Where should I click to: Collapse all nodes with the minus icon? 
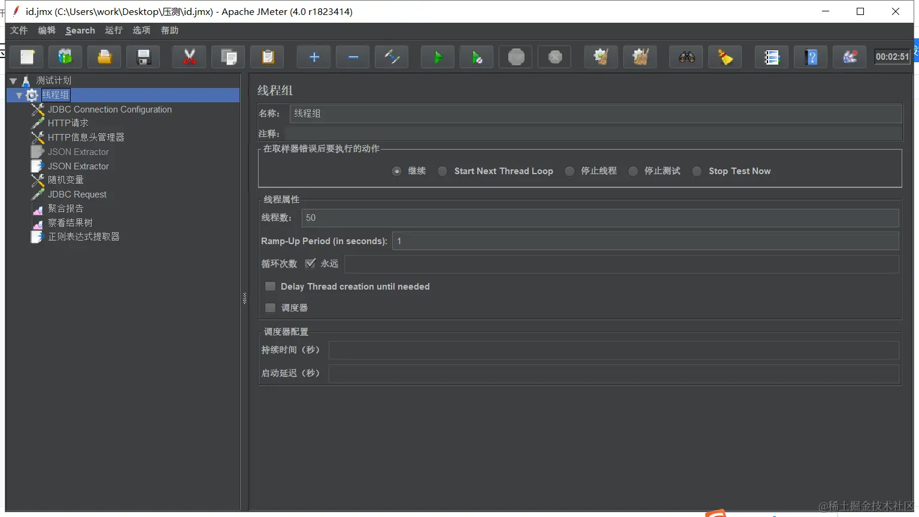353,57
